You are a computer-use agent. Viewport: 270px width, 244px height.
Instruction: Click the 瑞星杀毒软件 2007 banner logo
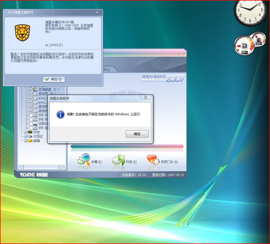[163, 78]
